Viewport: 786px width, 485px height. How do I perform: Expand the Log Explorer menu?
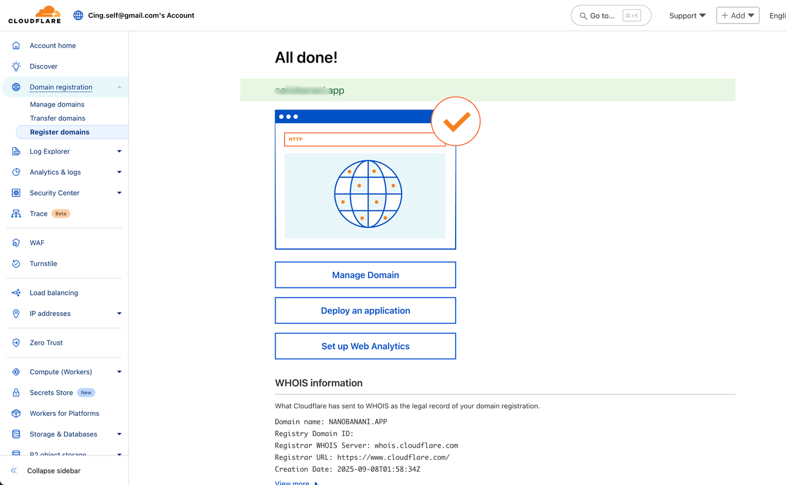click(119, 151)
